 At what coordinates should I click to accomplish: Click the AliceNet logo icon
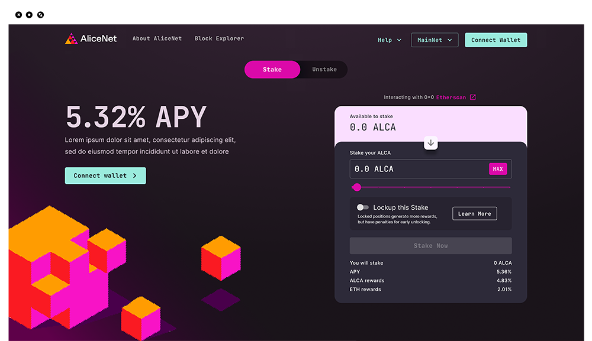[71, 39]
